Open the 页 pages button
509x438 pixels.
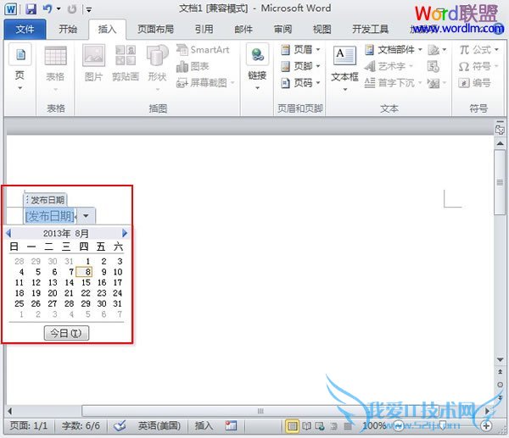tap(20, 68)
